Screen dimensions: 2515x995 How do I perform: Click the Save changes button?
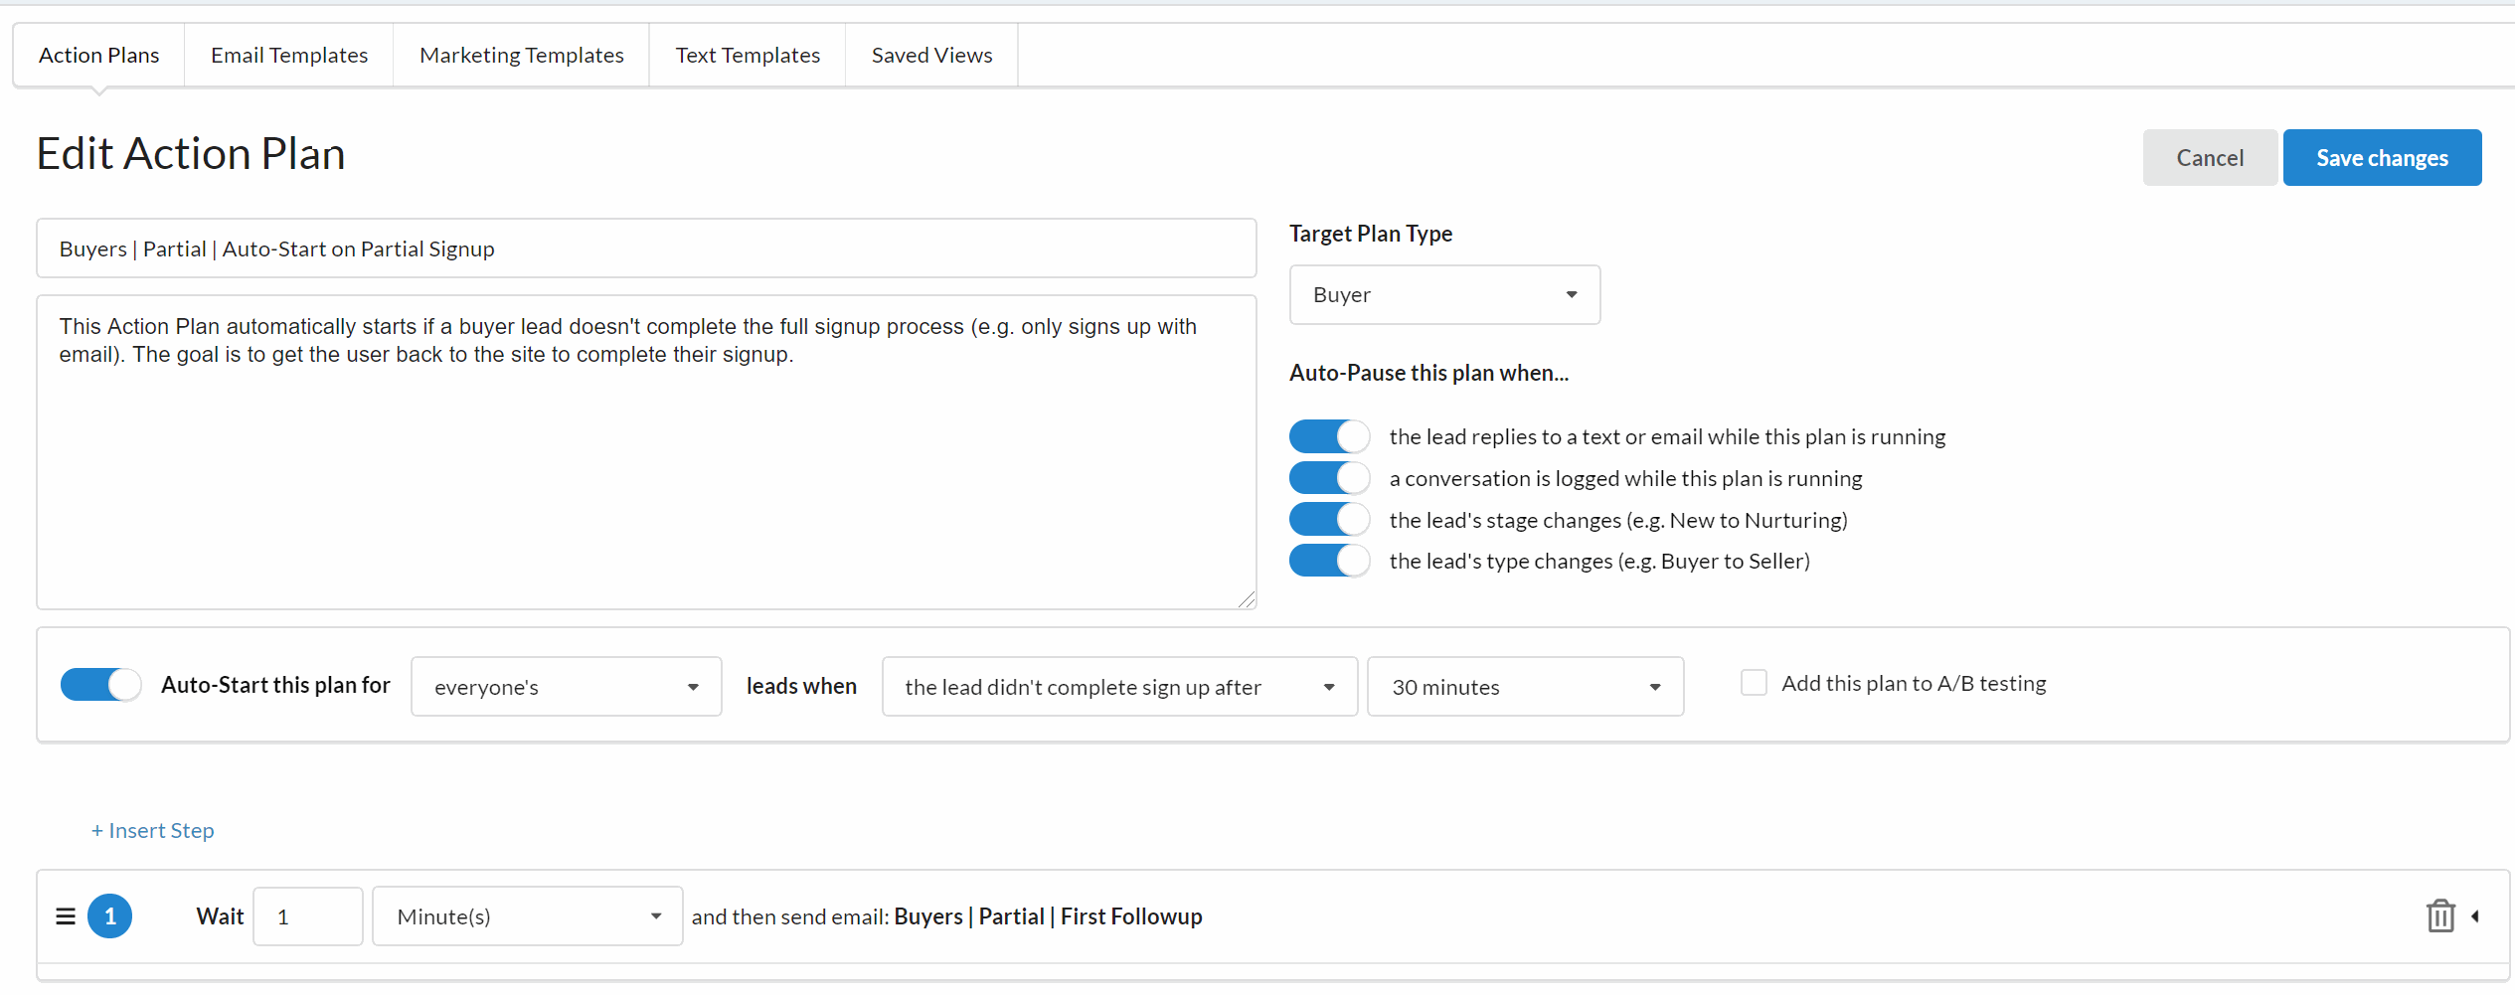tap(2381, 158)
